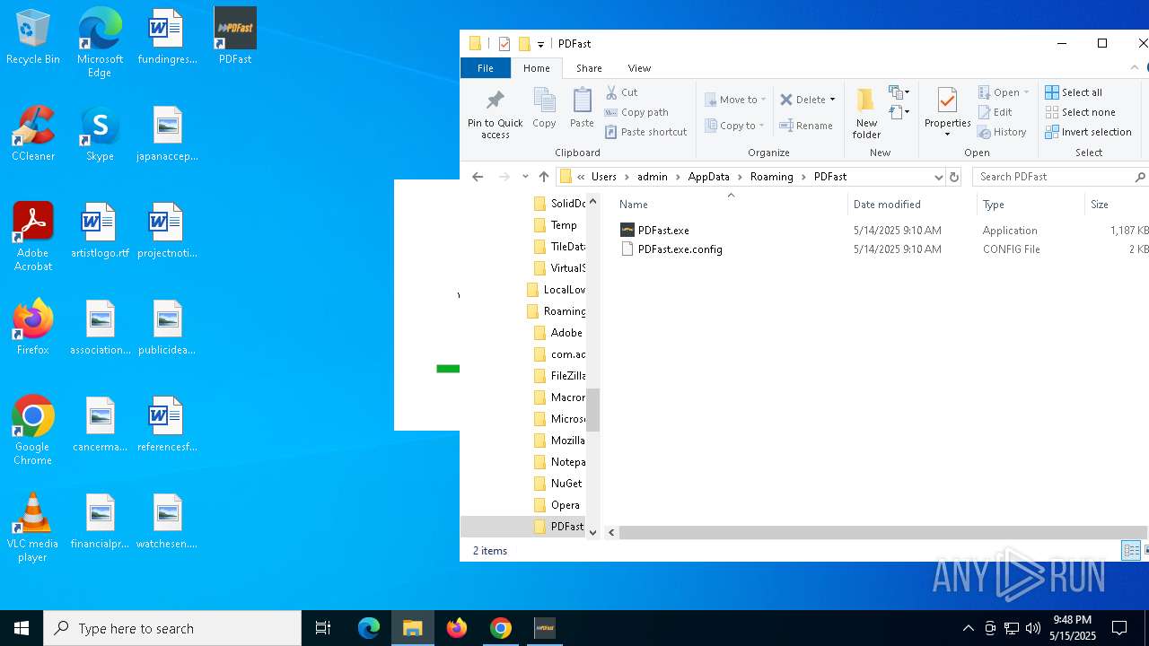Switch to details view layout icon
The image size is (1149, 646).
(x=1131, y=551)
